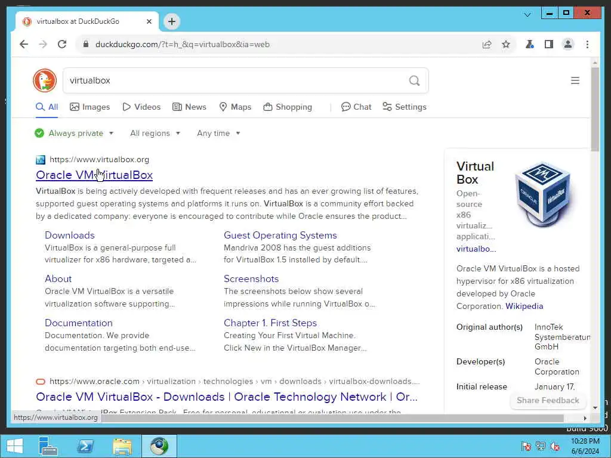The image size is (611, 458).
Task: Open the 'Any time' date filter
Action: tap(218, 133)
